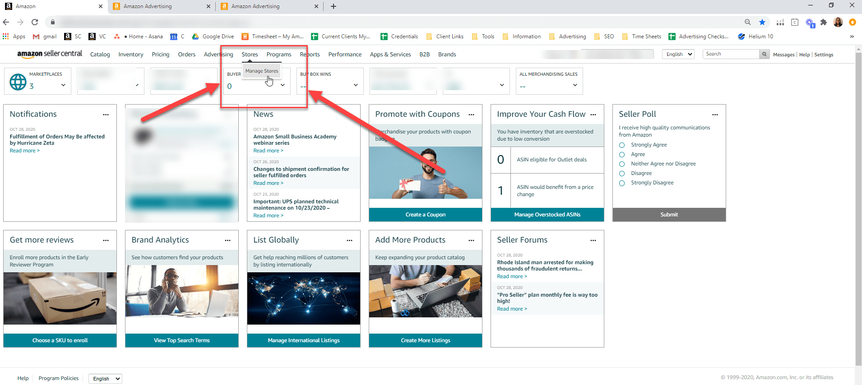Open the Pricing menu
862x385 pixels.
(161, 55)
